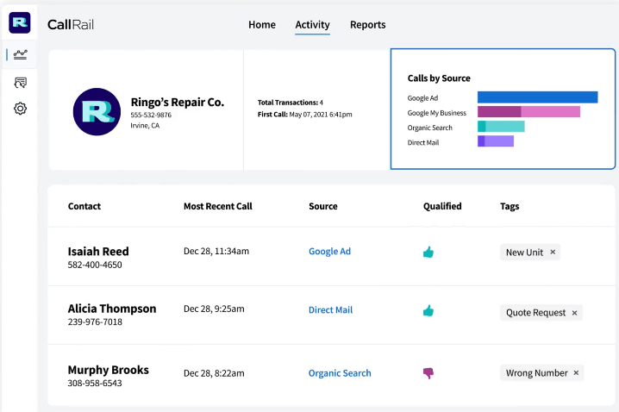Open Isaiah Reed contact name
This screenshot has width=619, height=412.
98,252
